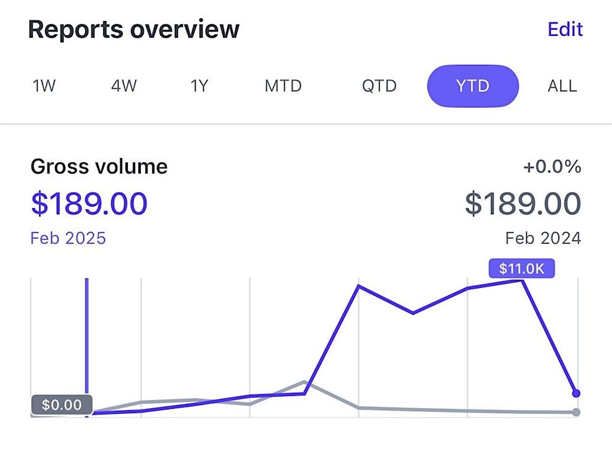This screenshot has height=457, width=612.
Task: Click the purple line end dot
Action: click(576, 393)
